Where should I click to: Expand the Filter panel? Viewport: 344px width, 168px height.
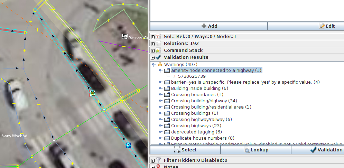coord(153,160)
